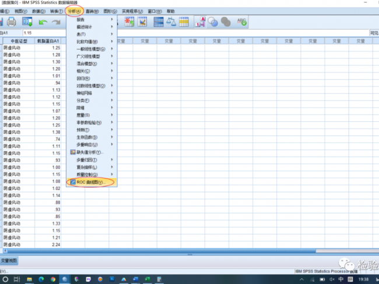Expand the 混合模型(X) submenu
This screenshot has width=379, height=284.
(92, 64)
